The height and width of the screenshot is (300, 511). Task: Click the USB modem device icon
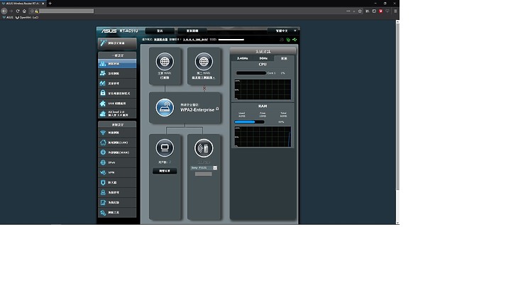(204, 148)
